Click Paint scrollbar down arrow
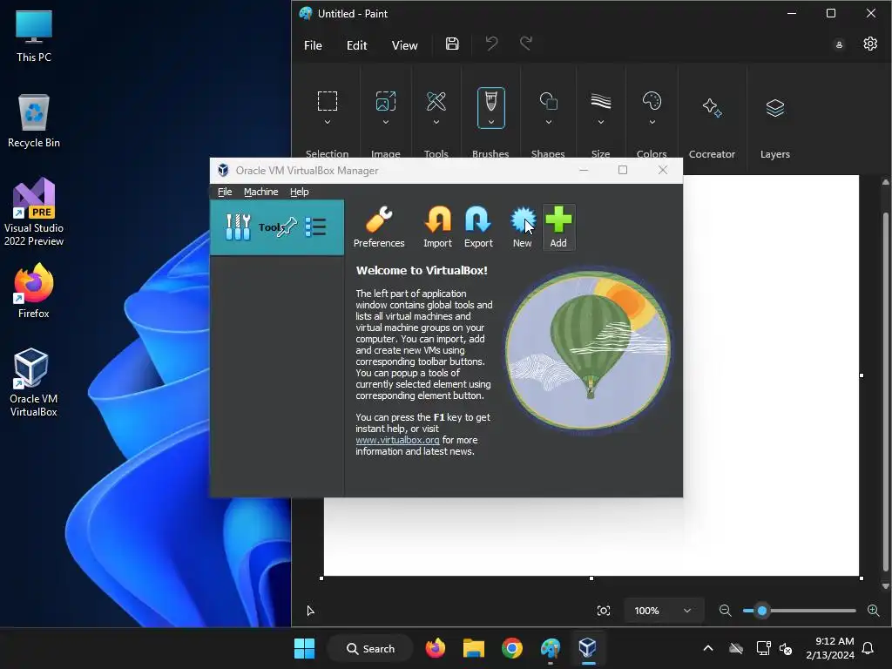 pyautogui.click(x=885, y=585)
